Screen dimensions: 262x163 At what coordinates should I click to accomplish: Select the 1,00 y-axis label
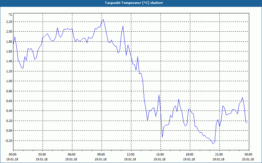click(9, 81)
